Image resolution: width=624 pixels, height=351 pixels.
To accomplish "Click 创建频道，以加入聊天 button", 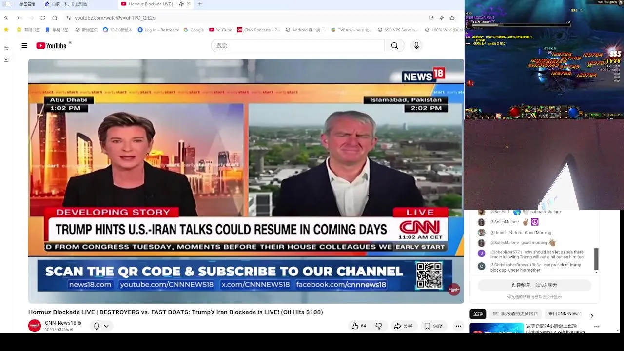I will (x=534, y=285).
